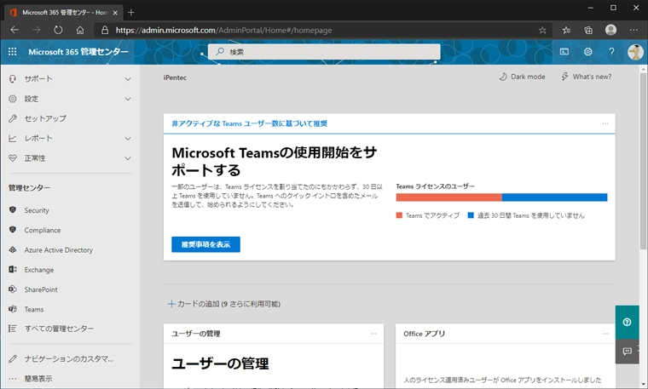Open Office アプリ card more options
Image resolution: width=648 pixels, height=389 pixels.
tap(605, 334)
